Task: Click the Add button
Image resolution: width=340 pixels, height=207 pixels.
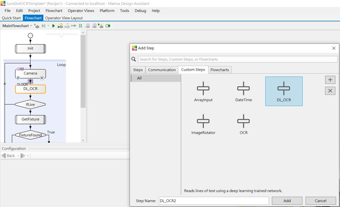Action: tap(287, 201)
